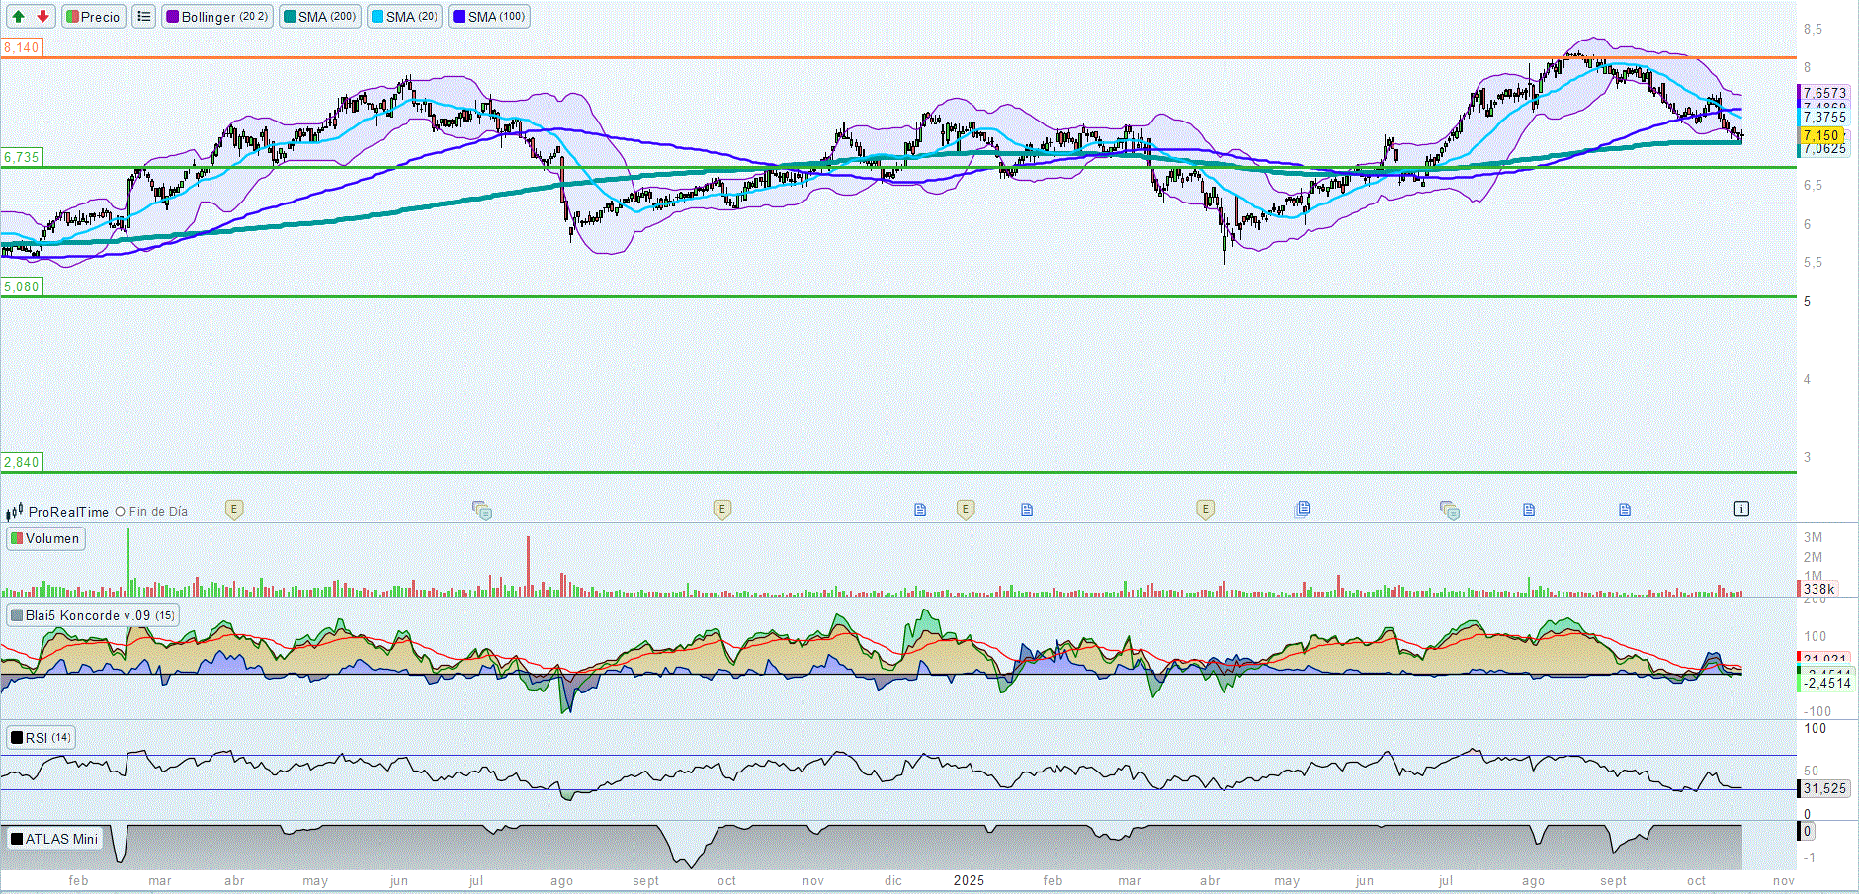Click the ProRealTime candlestick logo icon
The height and width of the screenshot is (894, 1859).
(x=14, y=512)
